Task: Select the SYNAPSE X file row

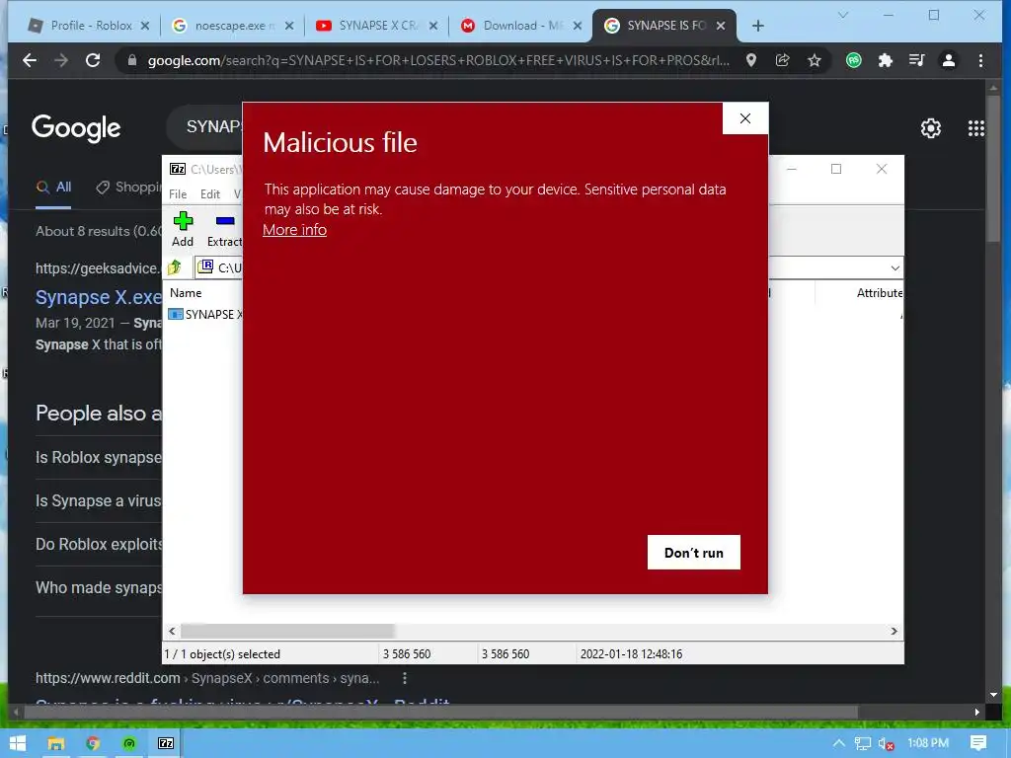Action: pyautogui.click(x=204, y=315)
